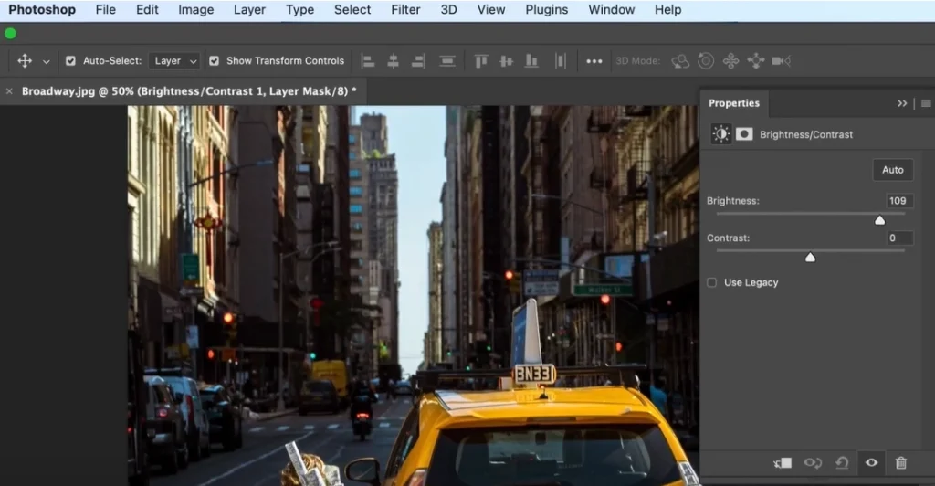This screenshot has width=935, height=486.
Task: Select the layer mask icon in Properties
Action: coord(744,134)
